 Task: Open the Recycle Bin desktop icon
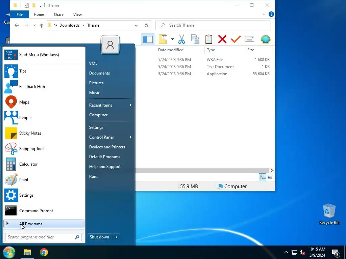coord(329,214)
